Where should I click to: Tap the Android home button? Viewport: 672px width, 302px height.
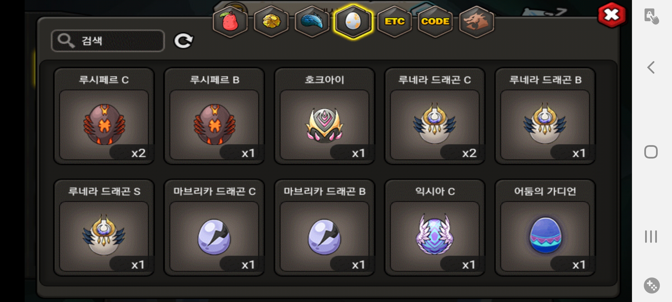[651, 152]
